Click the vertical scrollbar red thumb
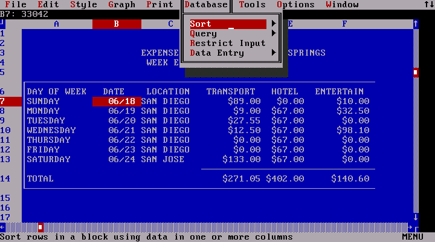The height and width of the screenshot is (242, 435). point(416,73)
